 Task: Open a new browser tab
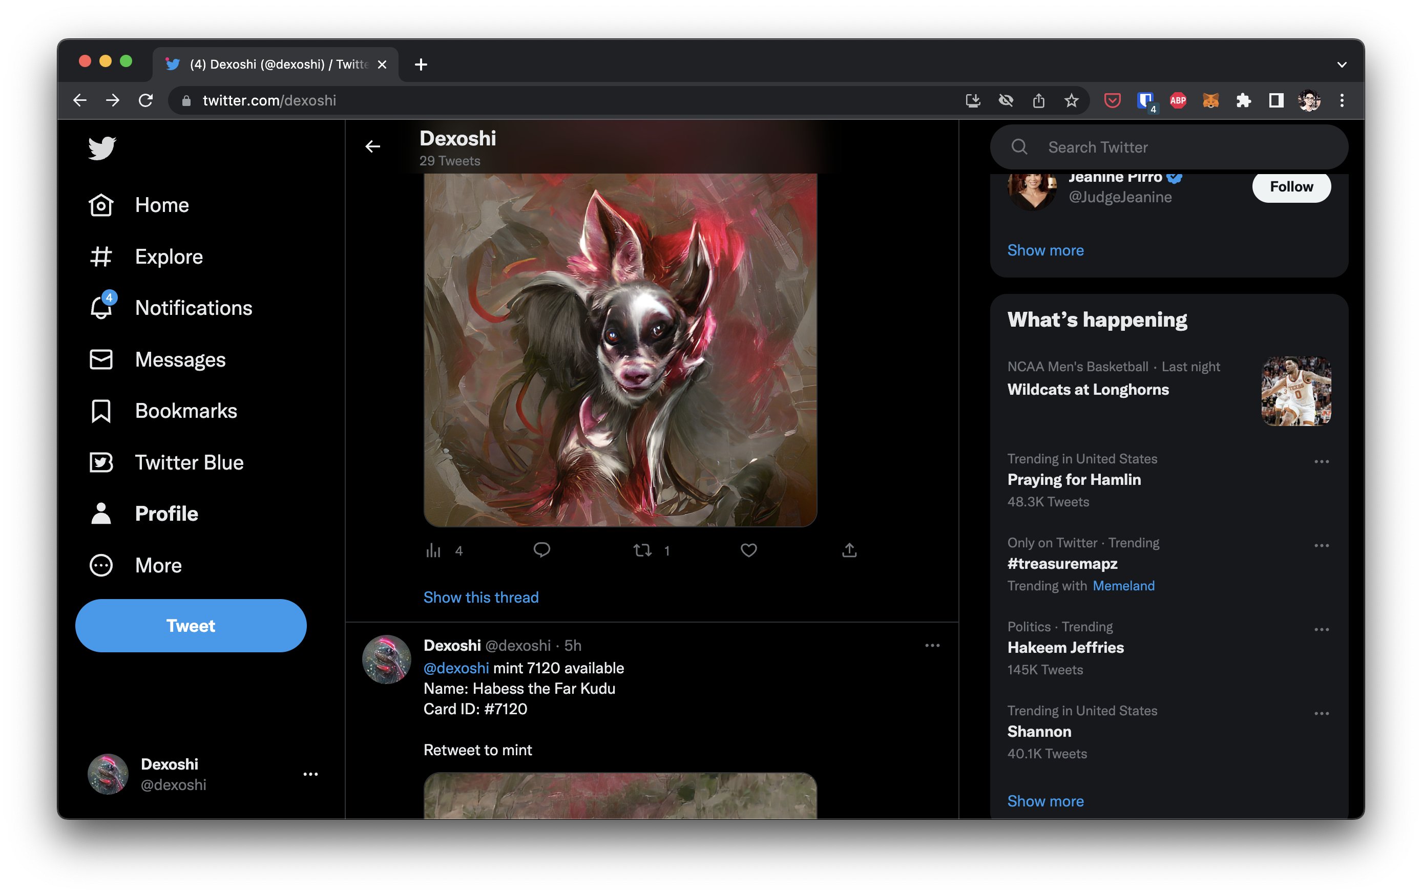pyautogui.click(x=421, y=65)
